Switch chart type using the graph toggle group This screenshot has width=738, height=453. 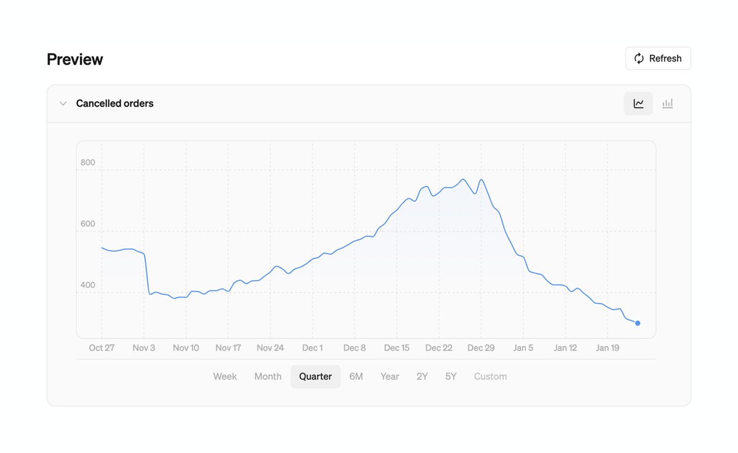click(652, 103)
